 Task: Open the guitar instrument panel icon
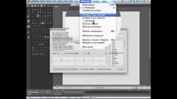click(x=28, y=16)
